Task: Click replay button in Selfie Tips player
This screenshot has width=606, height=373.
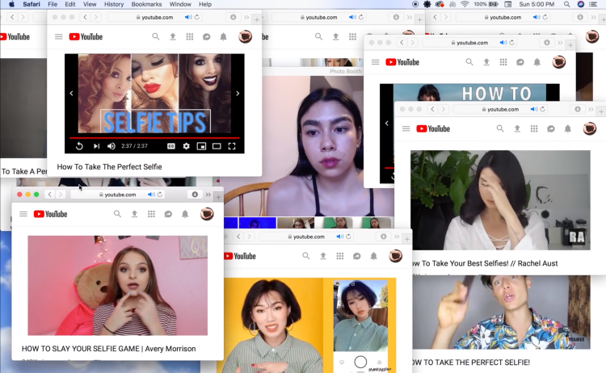Action: (79, 146)
